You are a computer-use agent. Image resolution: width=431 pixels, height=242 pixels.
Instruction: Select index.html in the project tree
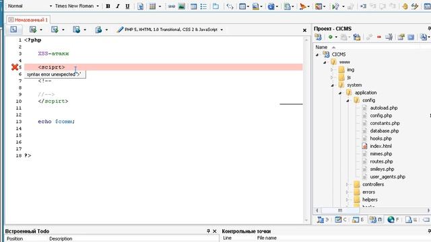point(380,147)
